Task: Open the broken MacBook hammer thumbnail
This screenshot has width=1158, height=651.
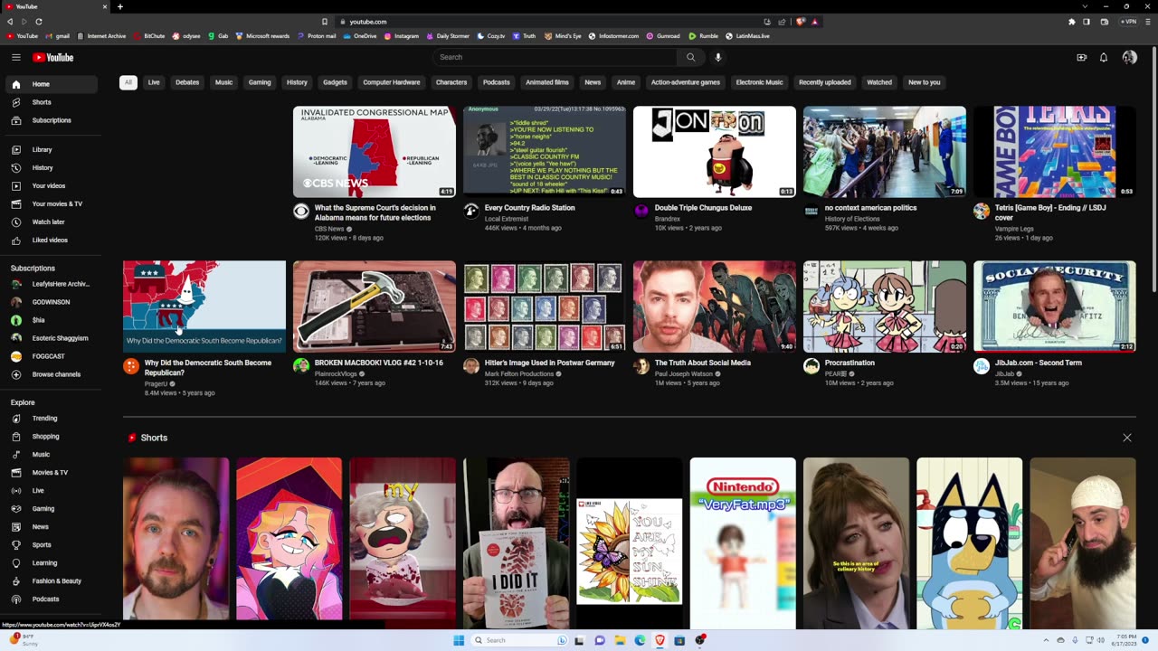Action: point(375,307)
